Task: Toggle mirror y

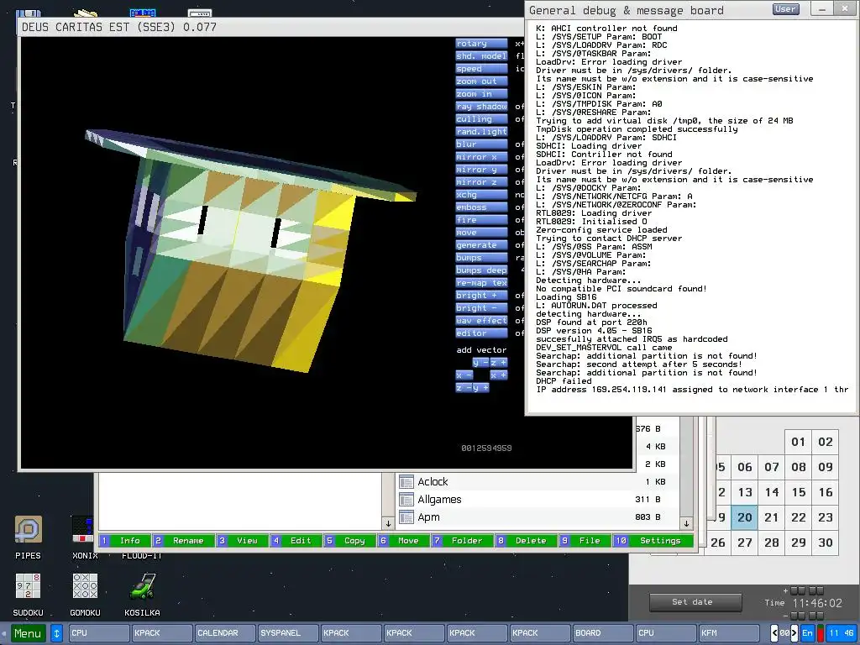Action: [x=481, y=170]
